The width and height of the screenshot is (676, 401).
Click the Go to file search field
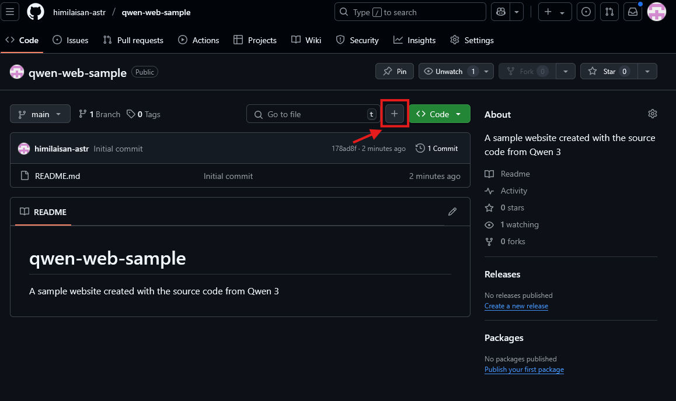[x=313, y=114]
